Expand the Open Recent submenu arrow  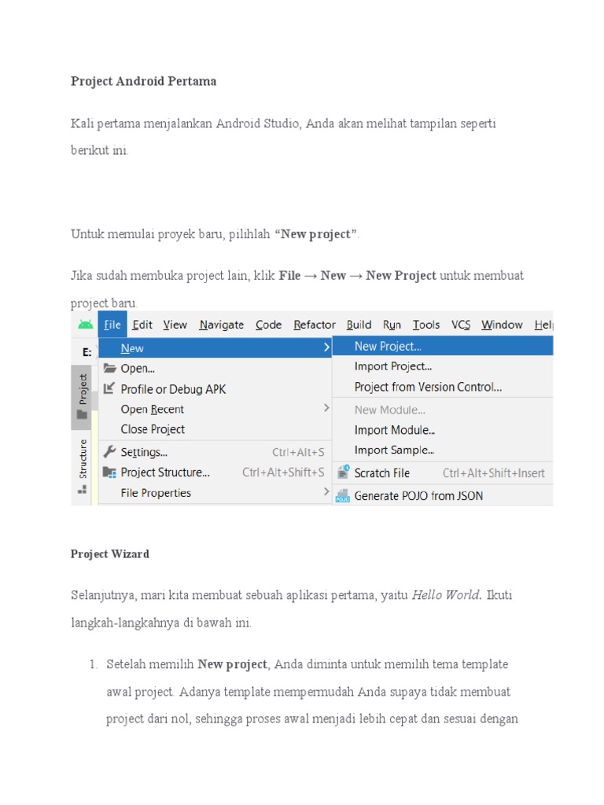[326, 408]
